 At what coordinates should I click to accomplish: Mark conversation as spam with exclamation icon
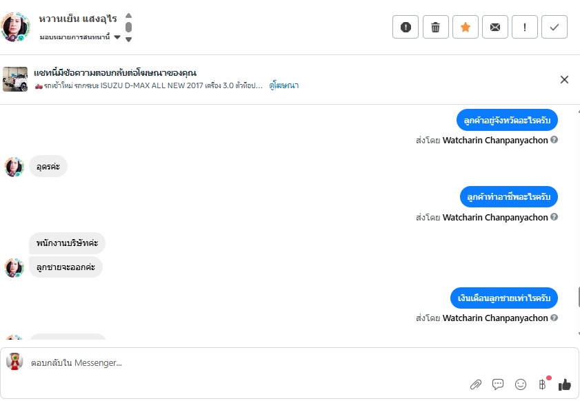pos(406,27)
